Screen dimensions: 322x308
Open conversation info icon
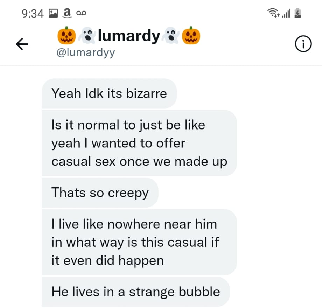(x=303, y=44)
